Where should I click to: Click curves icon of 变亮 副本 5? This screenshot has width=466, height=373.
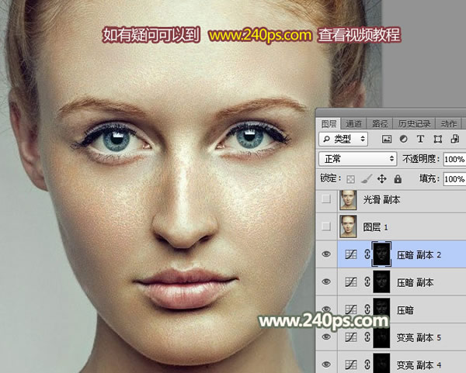(x=351, y=337)
